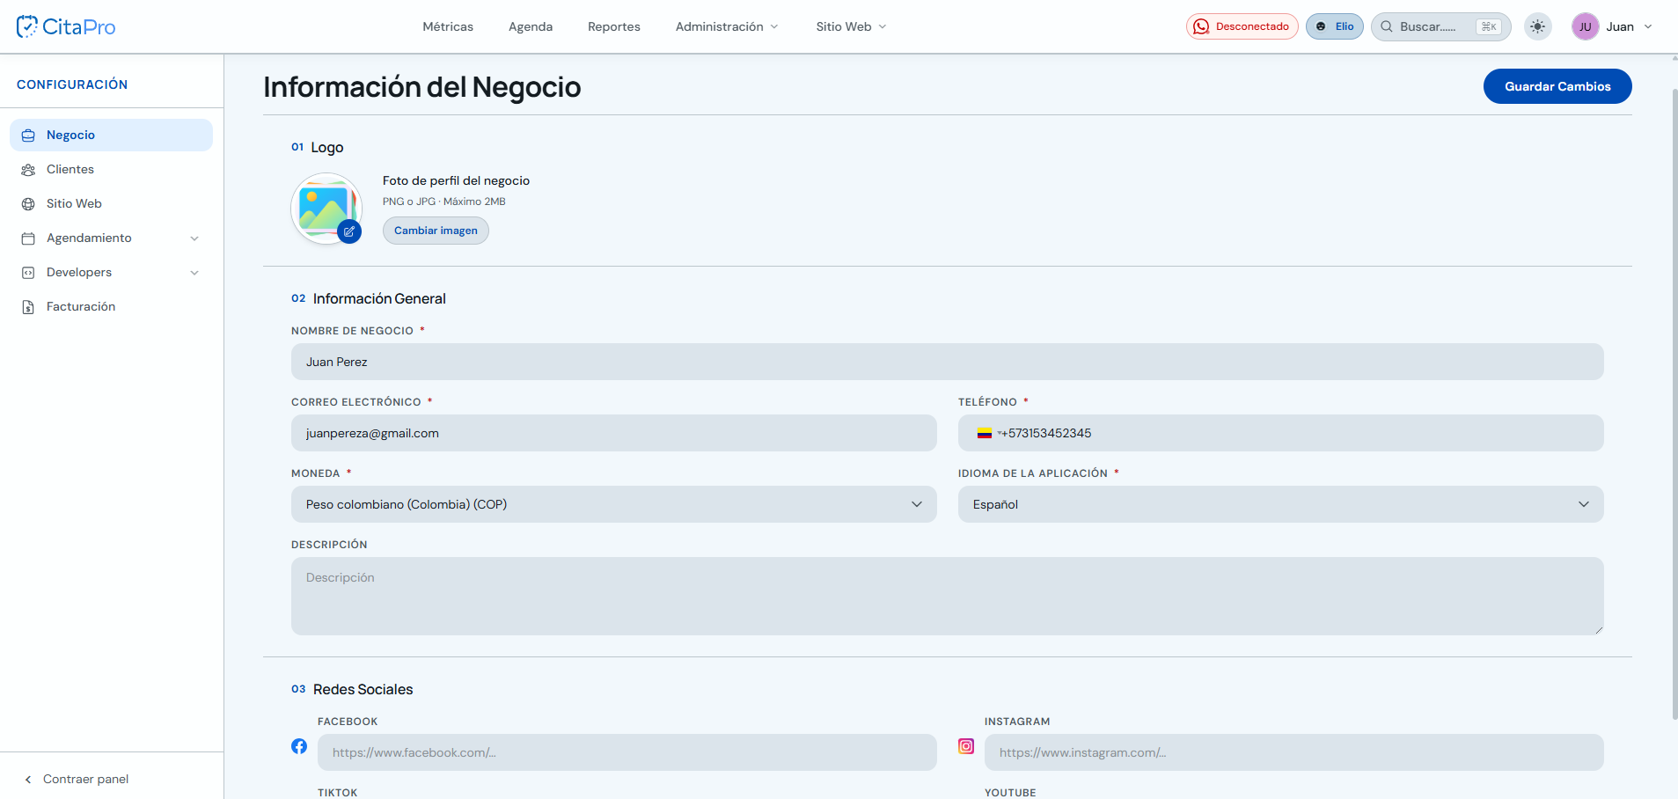Click the Clientes people icon
1678x799 pixels.
tap(28, 169)
